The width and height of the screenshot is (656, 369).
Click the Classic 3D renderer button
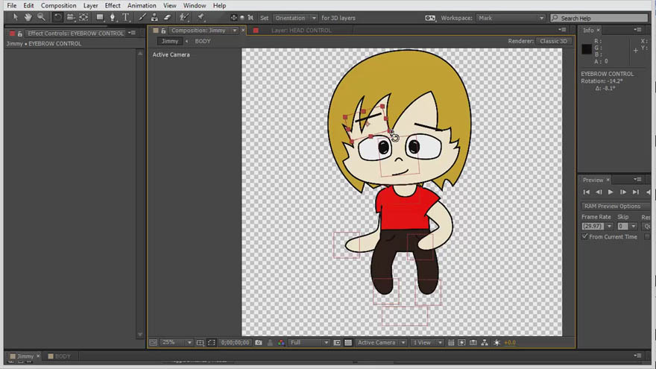[553, 41]
